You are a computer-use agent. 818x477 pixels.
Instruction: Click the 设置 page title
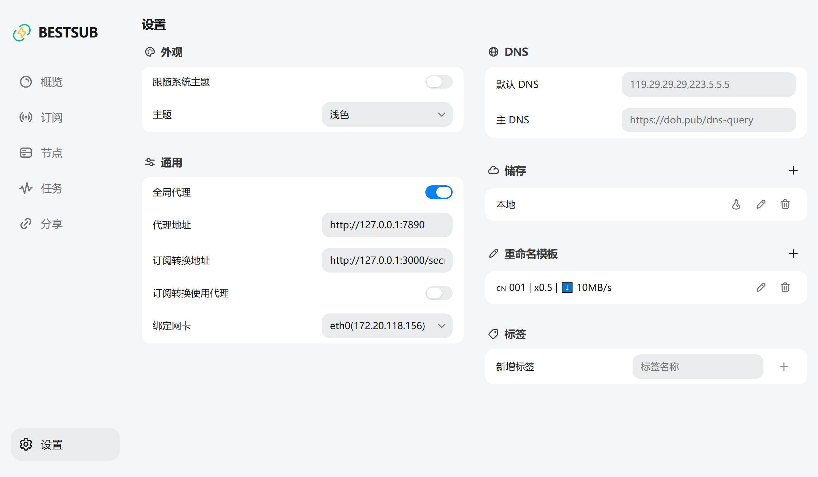tap(154, 25)
